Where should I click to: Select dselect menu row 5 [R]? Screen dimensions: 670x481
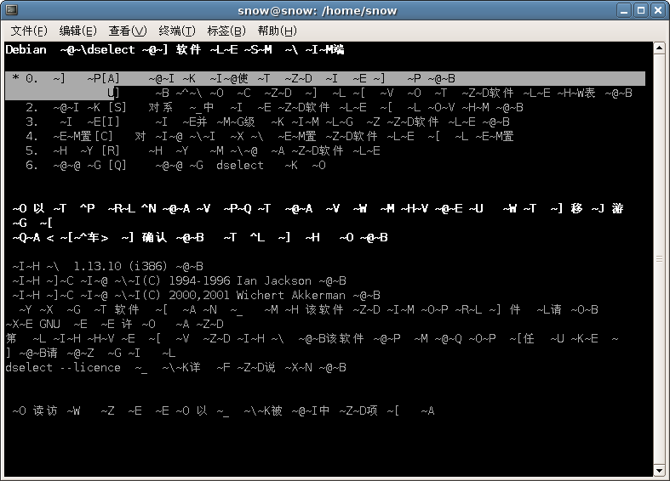[203, 151]
